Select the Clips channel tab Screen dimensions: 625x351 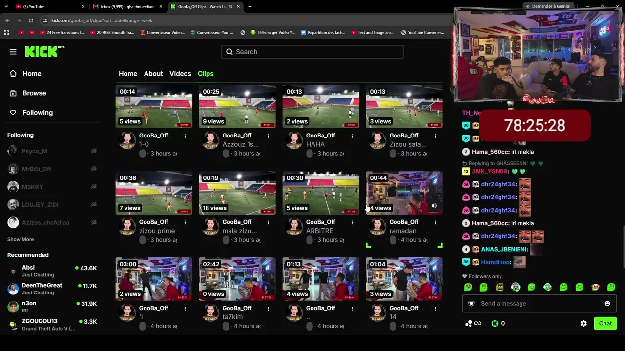pos(206,74)
